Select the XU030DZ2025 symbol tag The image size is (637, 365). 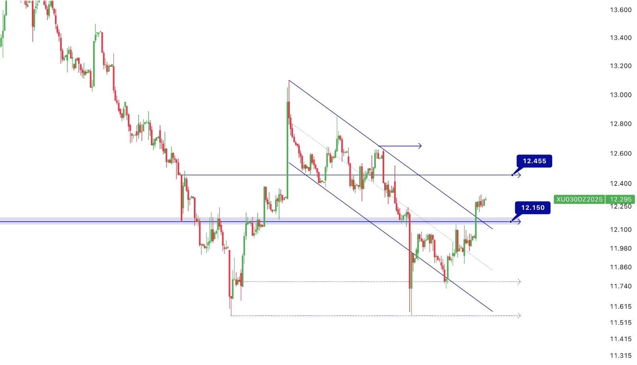tap(579, 199)
